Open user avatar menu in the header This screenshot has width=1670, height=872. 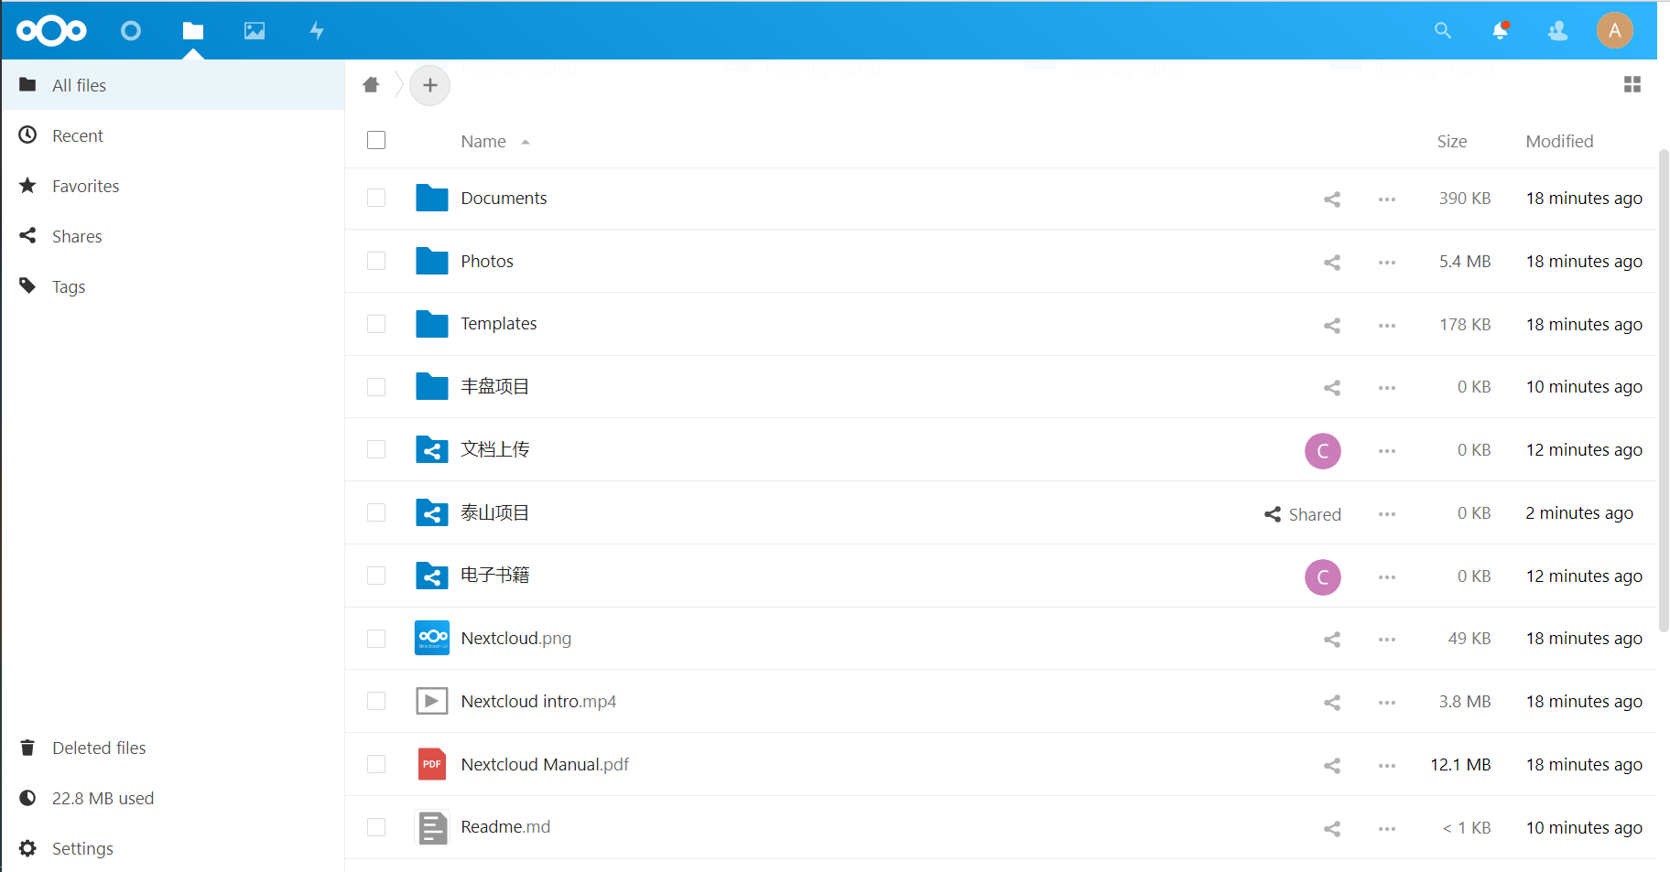click(1614, 31)
